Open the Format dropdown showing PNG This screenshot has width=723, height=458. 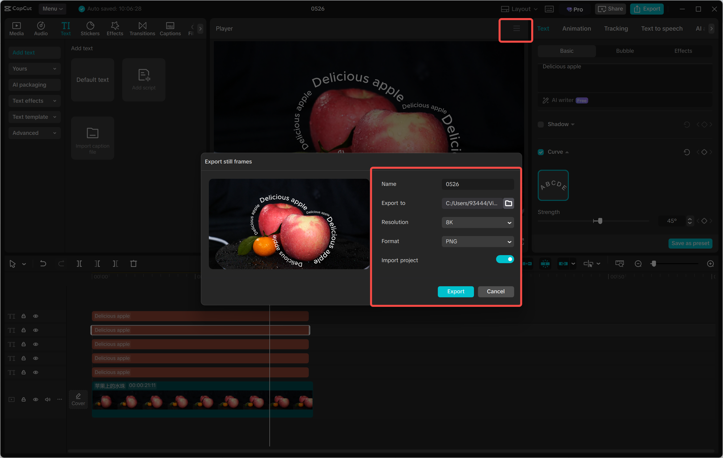(x=477, y=242)
